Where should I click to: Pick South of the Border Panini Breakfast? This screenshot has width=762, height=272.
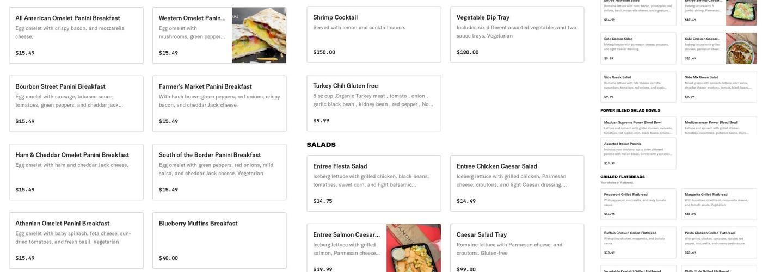coord(219,172)
